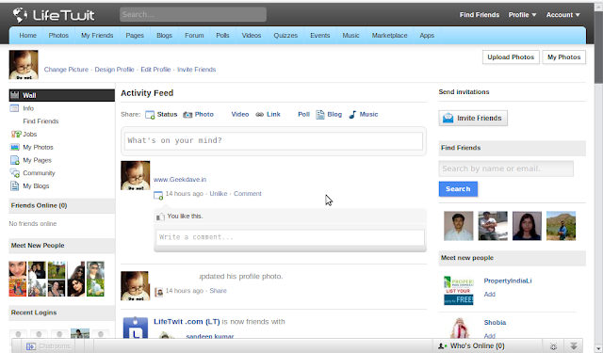Click Share on profile photo update

(218, 291)
